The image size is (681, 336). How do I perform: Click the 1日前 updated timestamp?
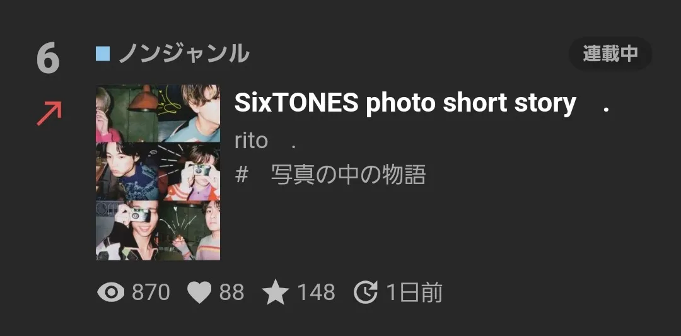(414, 292)
